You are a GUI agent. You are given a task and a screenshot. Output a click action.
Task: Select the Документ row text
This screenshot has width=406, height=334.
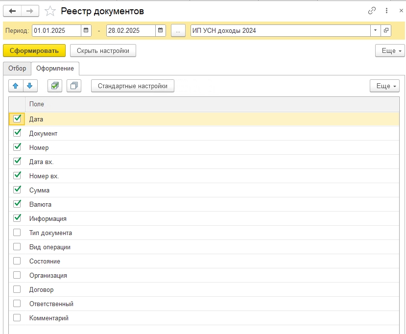[x=43, y=134]
